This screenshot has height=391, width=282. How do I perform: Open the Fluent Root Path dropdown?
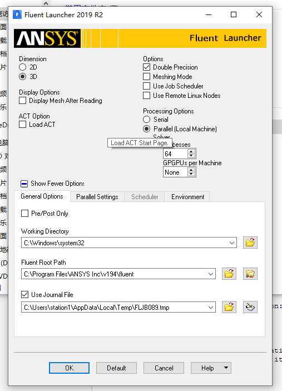point(211,274)
